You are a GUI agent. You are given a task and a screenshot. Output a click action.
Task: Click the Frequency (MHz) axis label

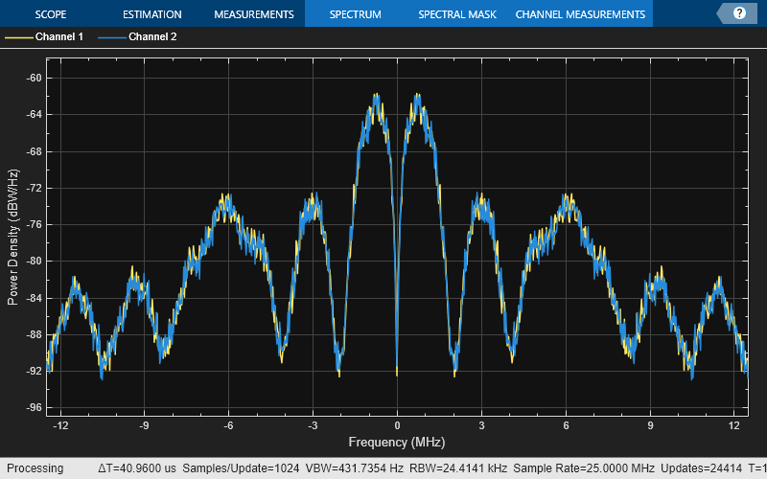point(396,442)
